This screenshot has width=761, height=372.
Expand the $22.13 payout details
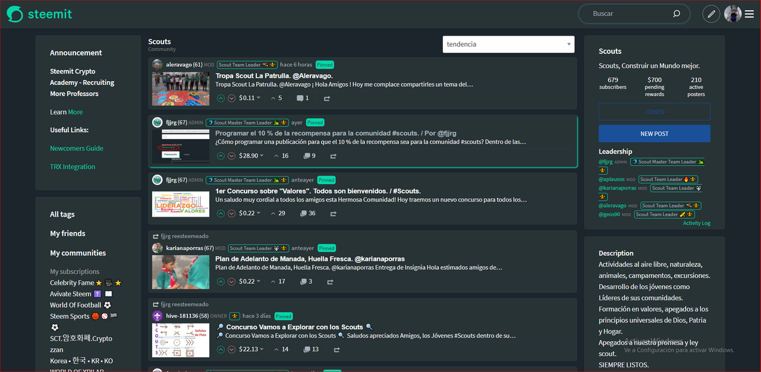coord(251,349)
